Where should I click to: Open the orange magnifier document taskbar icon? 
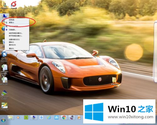(79, 117)
